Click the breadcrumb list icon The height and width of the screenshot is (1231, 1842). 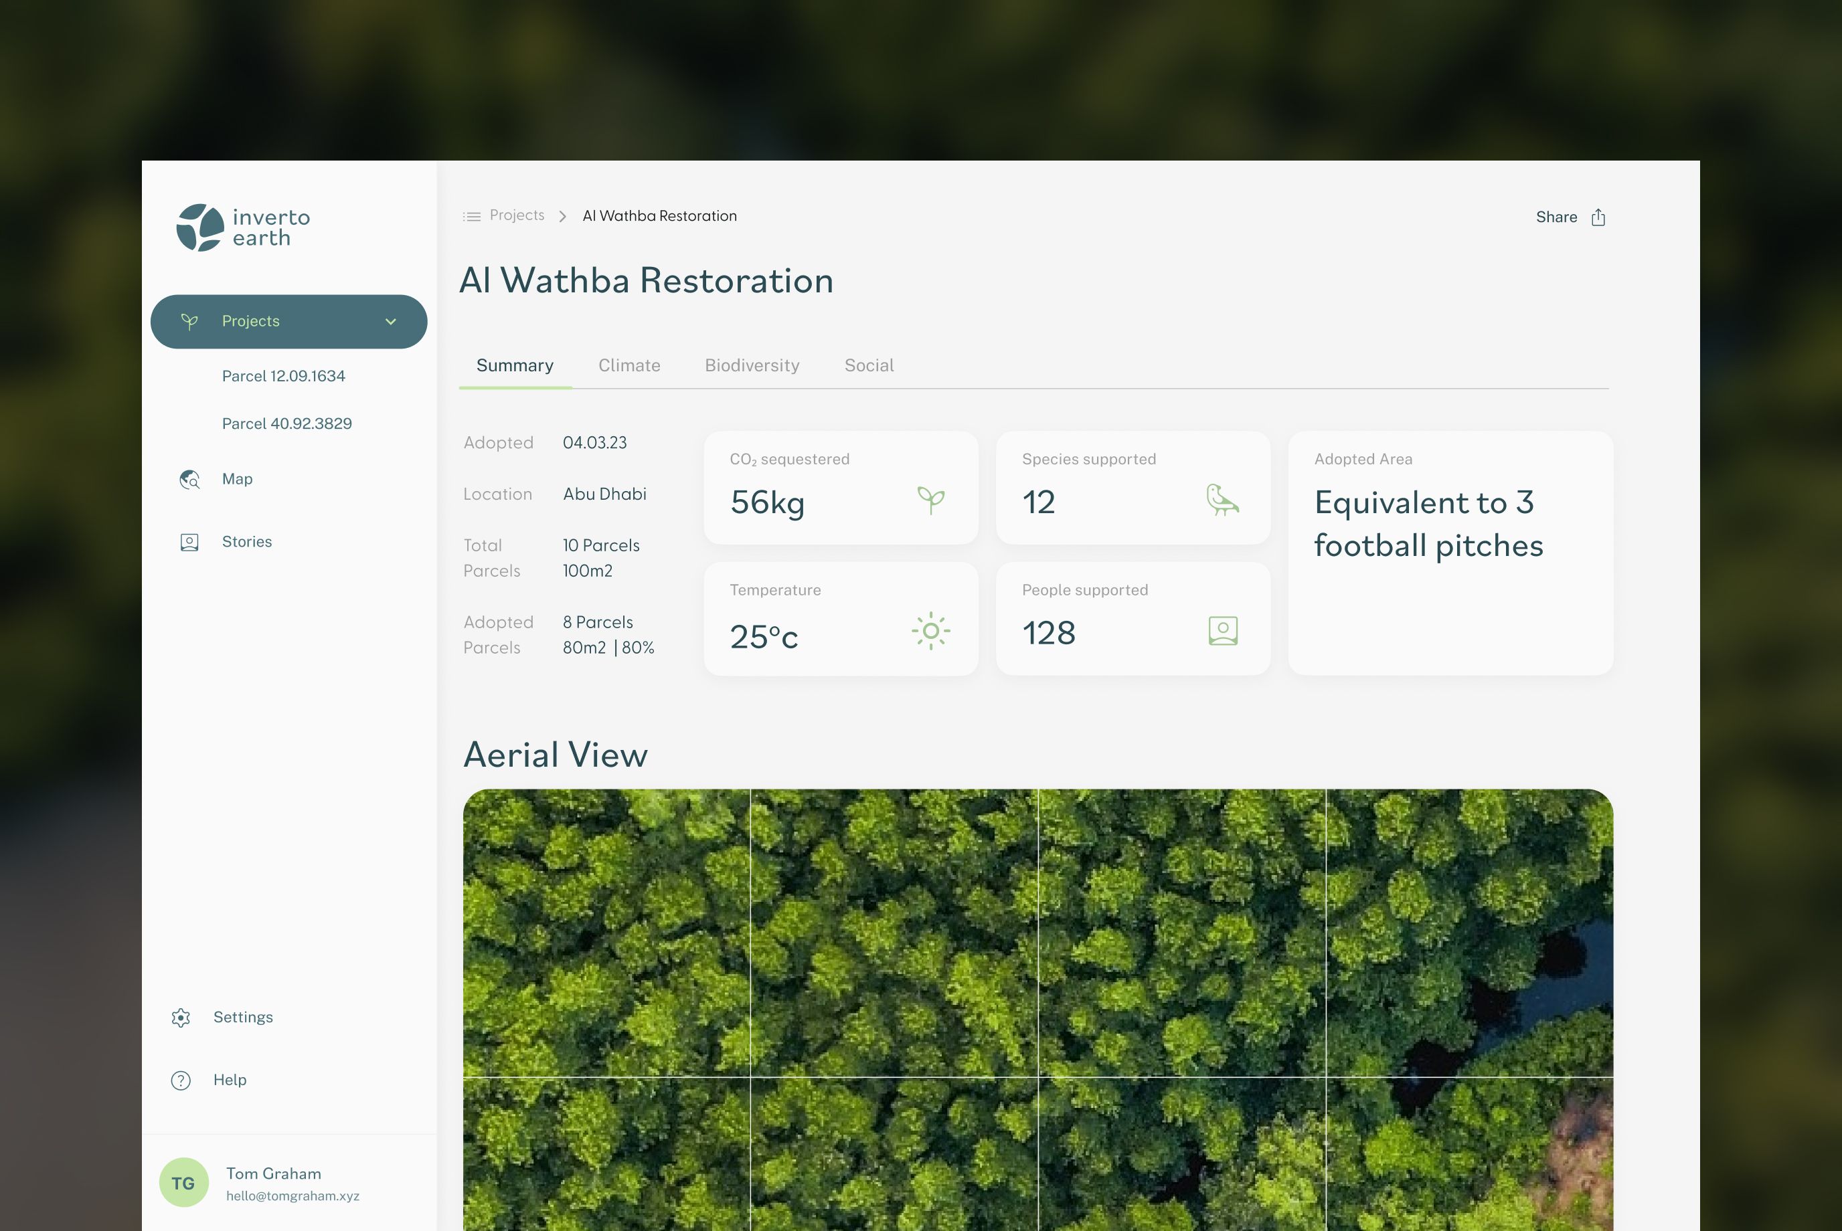tap(471, 216)
